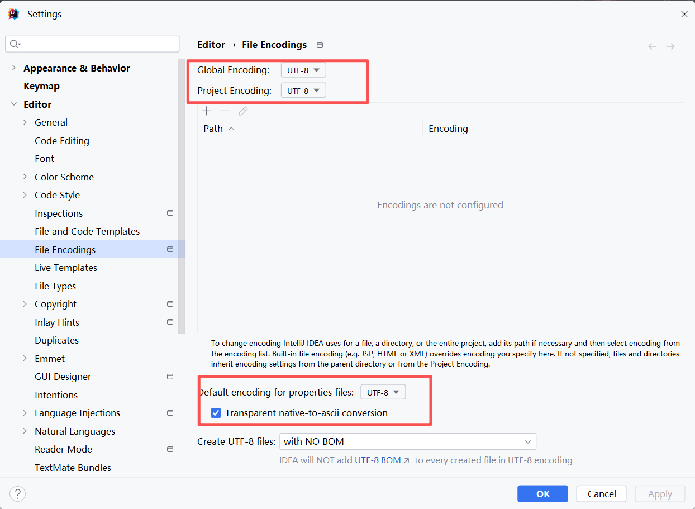
Task: Disable Transparent native-to-ascii conversion checkbox
Action: tap(216, 413)
